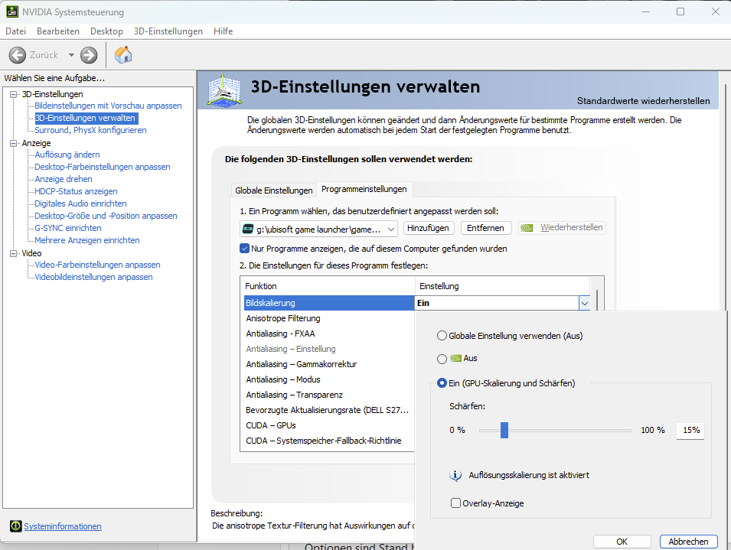
Task: Click the Schärfen slider handle
Action: pyautogui.click(x=504, y=431)
